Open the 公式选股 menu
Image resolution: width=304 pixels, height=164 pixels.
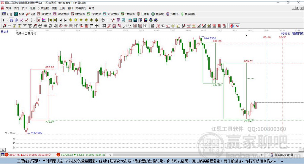tap(43, 8)
